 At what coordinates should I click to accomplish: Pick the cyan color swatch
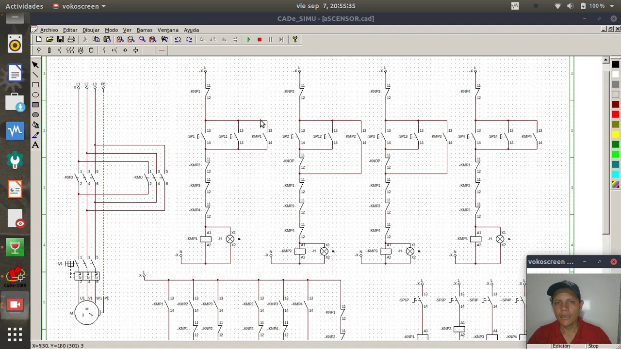[615, 174]
